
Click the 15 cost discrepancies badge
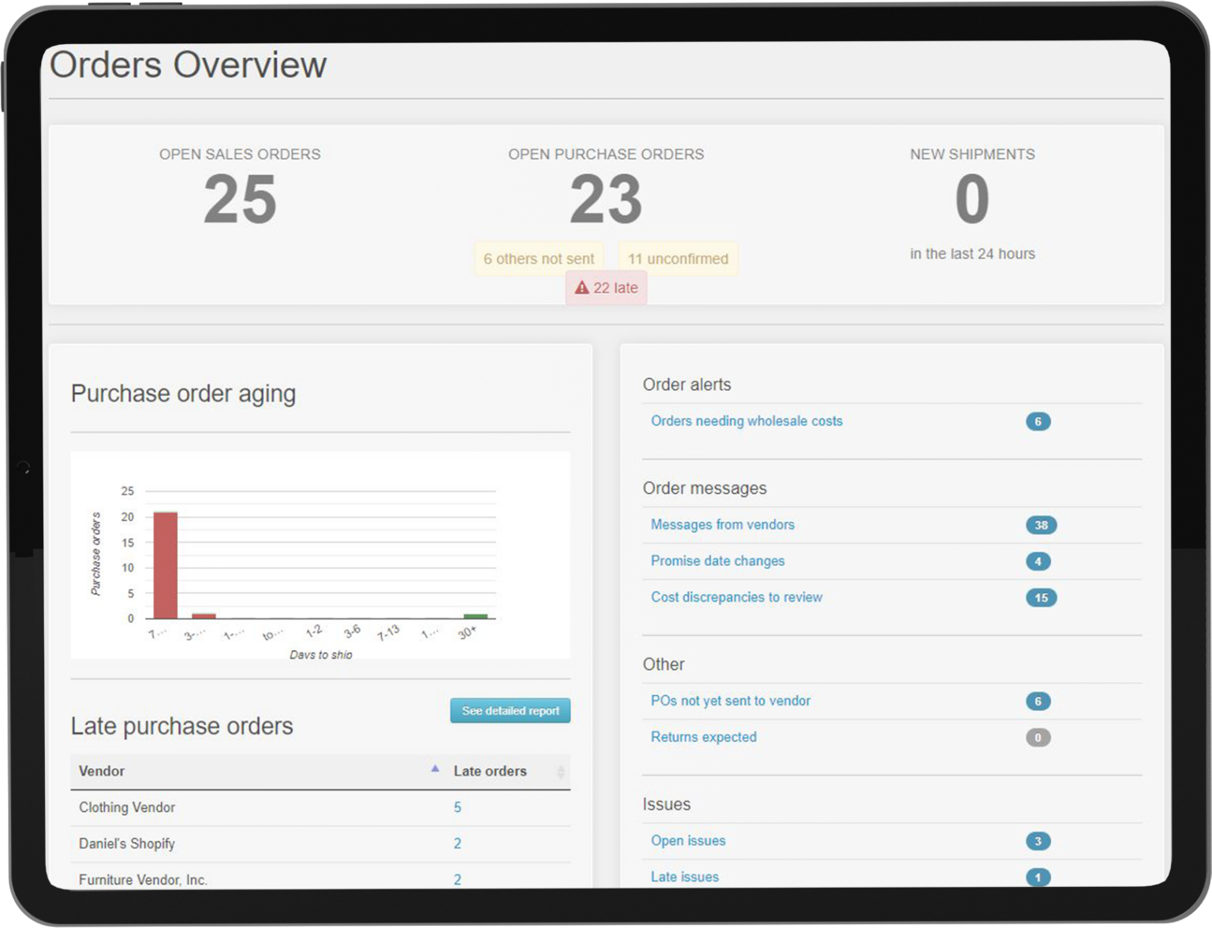(1041, 598)
